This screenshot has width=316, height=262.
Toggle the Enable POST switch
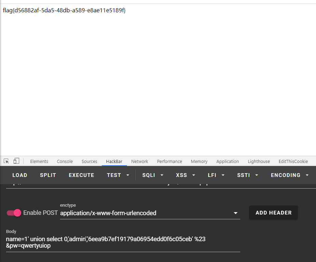14,213
